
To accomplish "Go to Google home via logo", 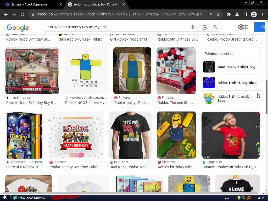I will (18, 28).
